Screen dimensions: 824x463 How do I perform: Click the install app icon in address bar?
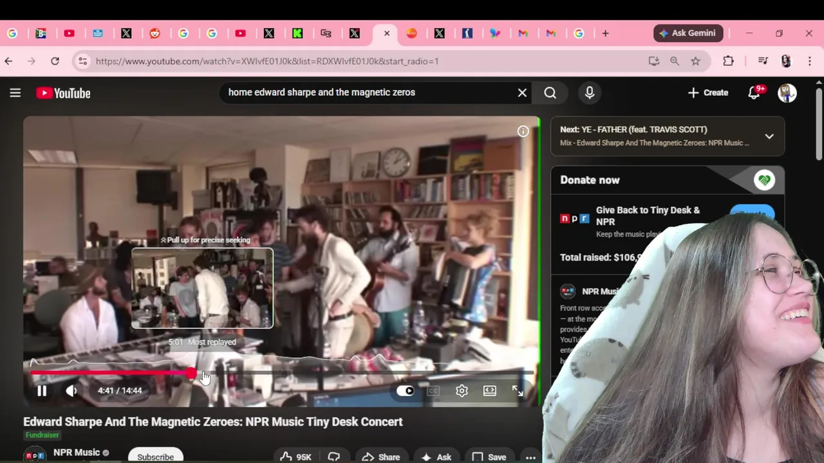pyautogui.click(x=653, y=61)
